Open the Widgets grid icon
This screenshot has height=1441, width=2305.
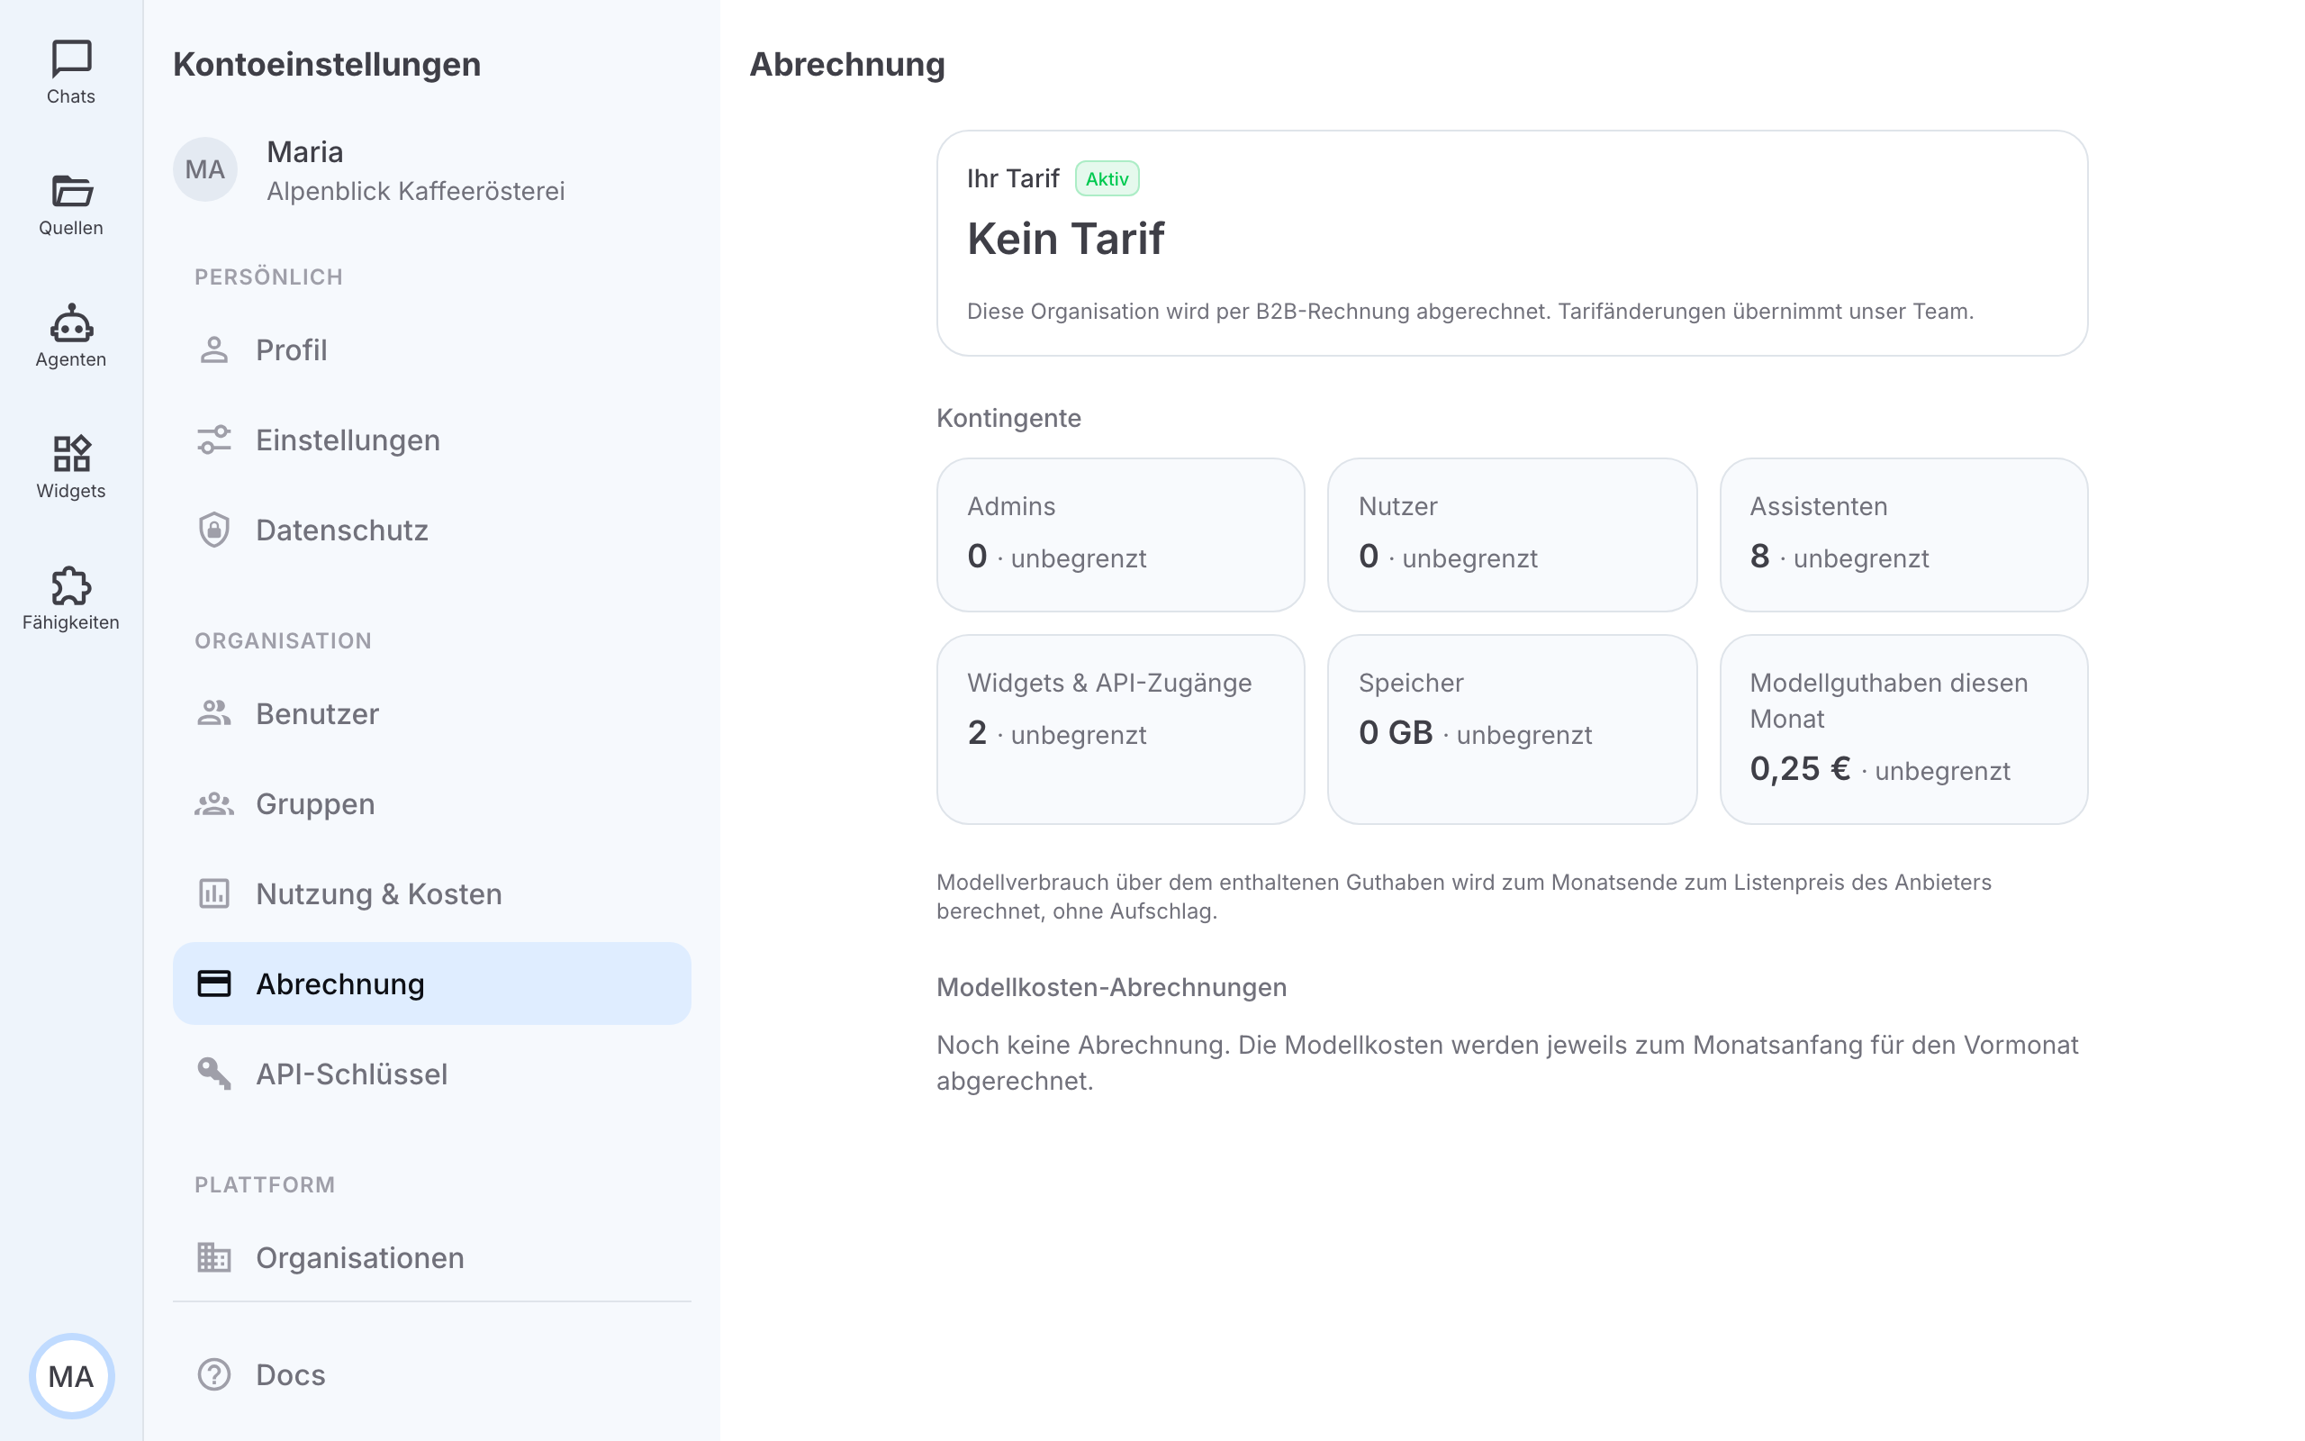tap(71, 454)
